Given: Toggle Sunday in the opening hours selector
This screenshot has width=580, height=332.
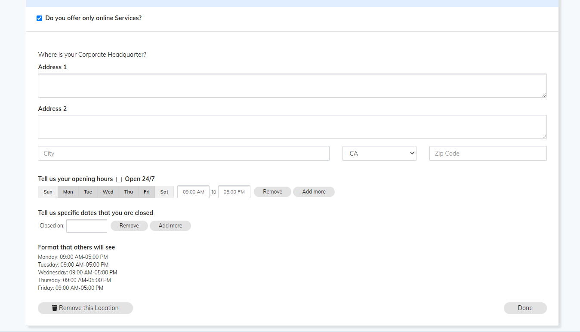Looking at the screenshot, I should 47,192.
